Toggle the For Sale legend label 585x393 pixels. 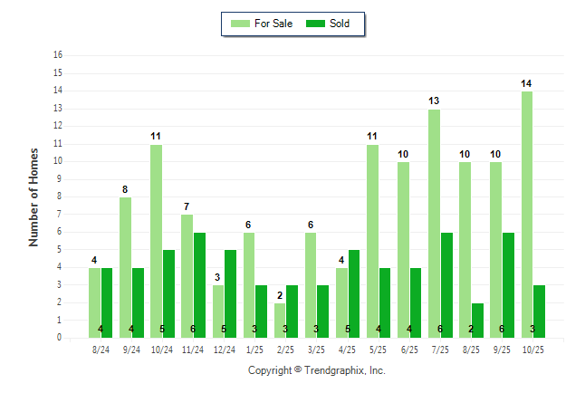coord(273,24)
